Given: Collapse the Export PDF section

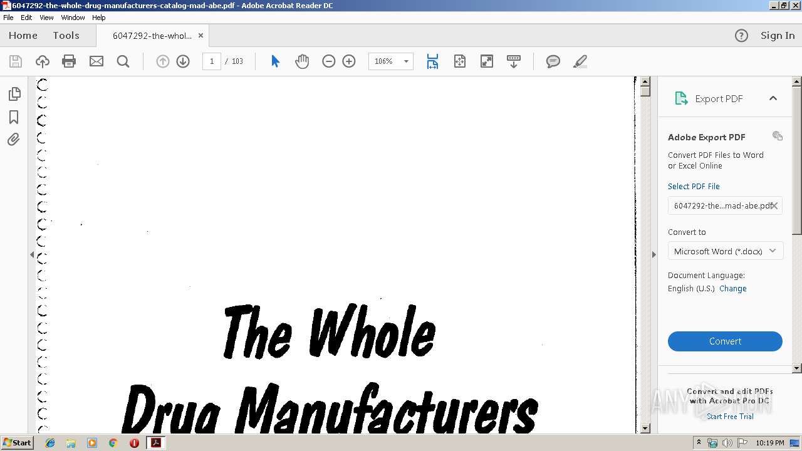Looking at the screenshot, I should tap(773, 98).
